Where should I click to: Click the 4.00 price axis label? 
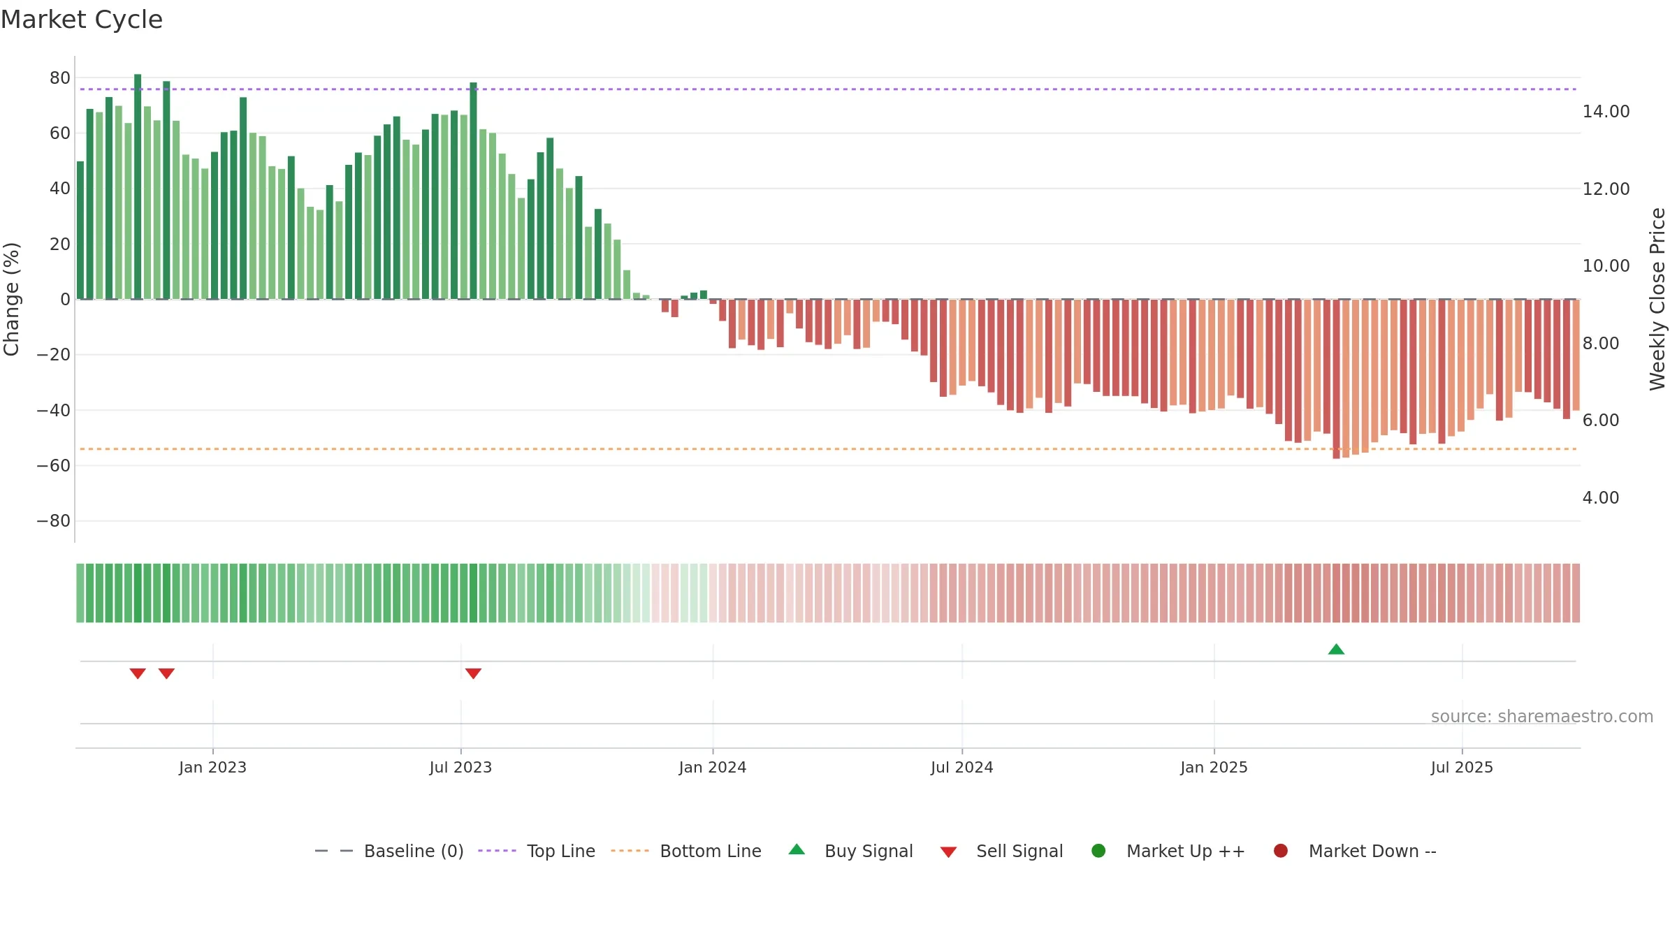coord(1600,498)
